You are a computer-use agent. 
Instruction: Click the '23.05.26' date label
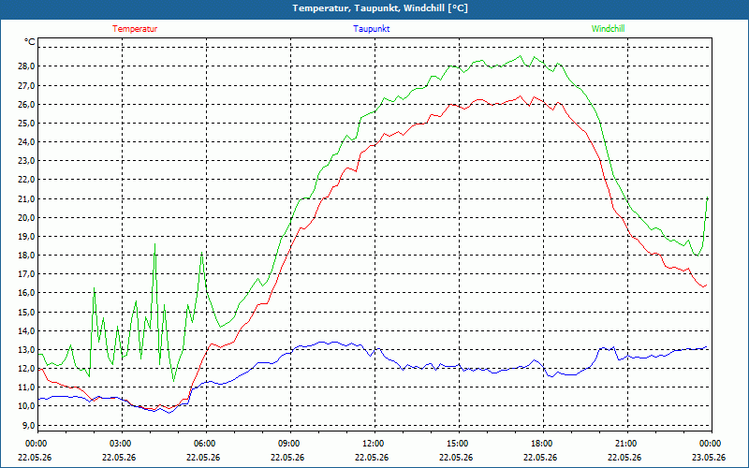coord(709,457)
